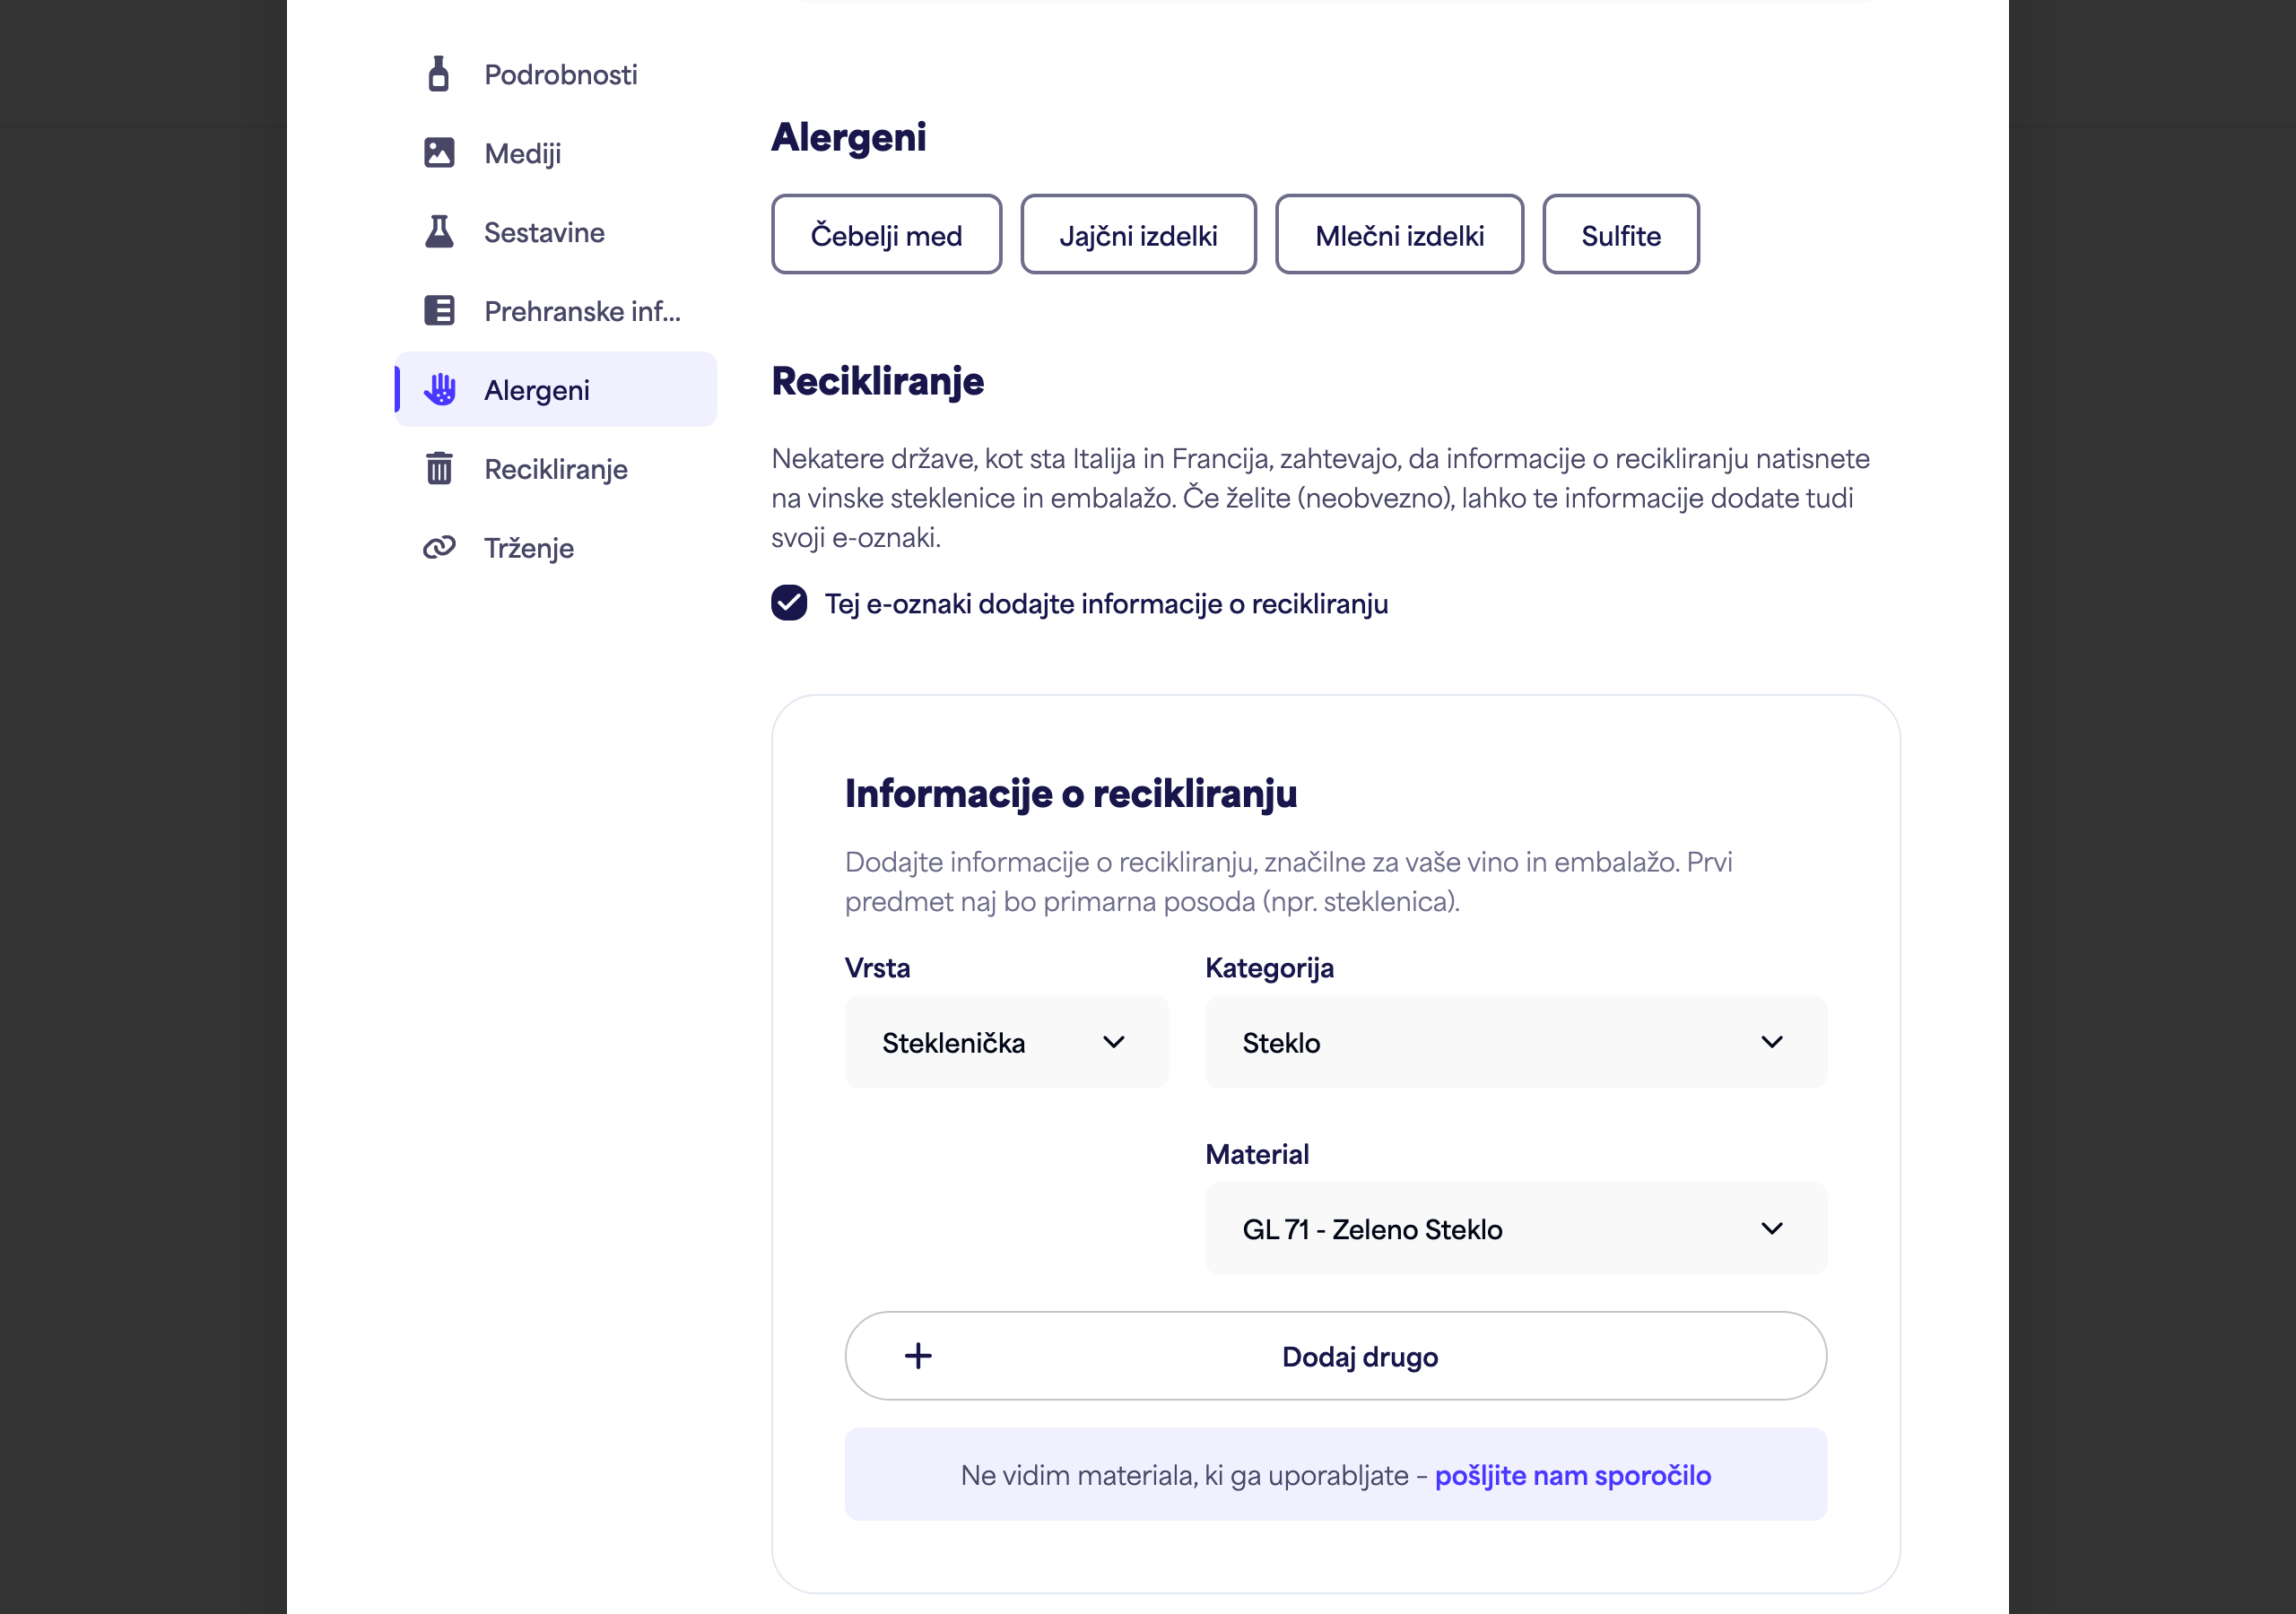The image size is (2296, 1614).
Task: Go to the Recikliranje sidebar section
Action: pyautogui.click(x=556, y=468)
